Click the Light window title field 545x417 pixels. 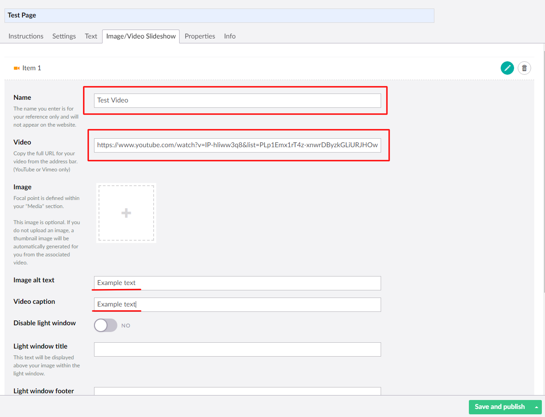click(x=237, y=349)
